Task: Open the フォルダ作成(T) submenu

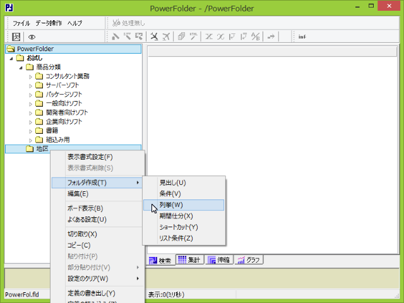Action: click(x=97, y=182)
